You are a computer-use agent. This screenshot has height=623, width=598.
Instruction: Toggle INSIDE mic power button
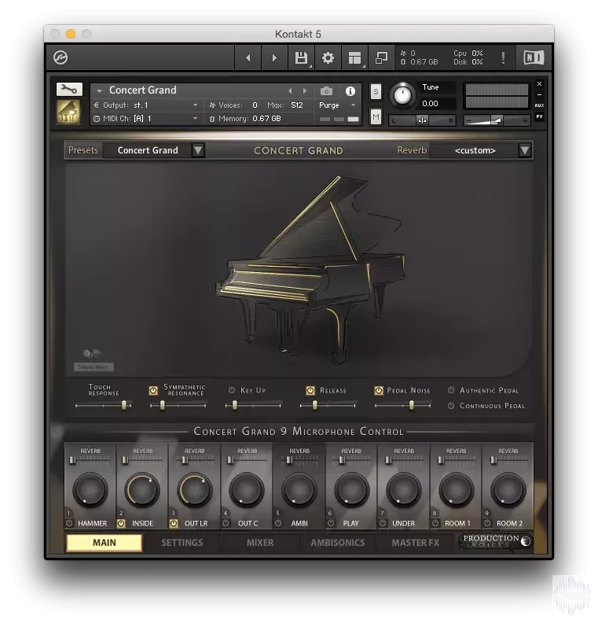coord(122,523)
